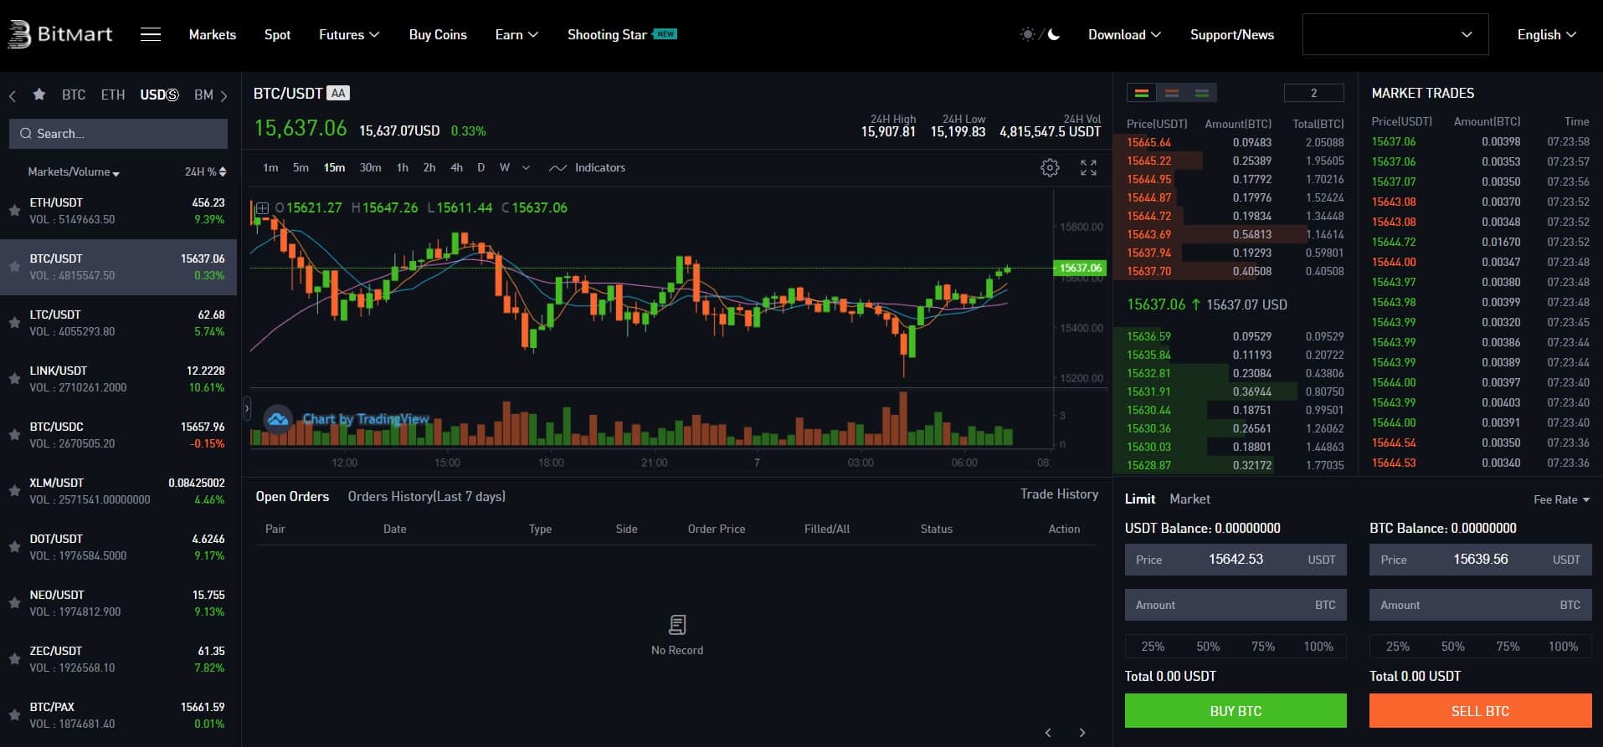Favorite the LINK/USDT pair star
Viewport: 1603px width, 747px height.
point(14,379)
